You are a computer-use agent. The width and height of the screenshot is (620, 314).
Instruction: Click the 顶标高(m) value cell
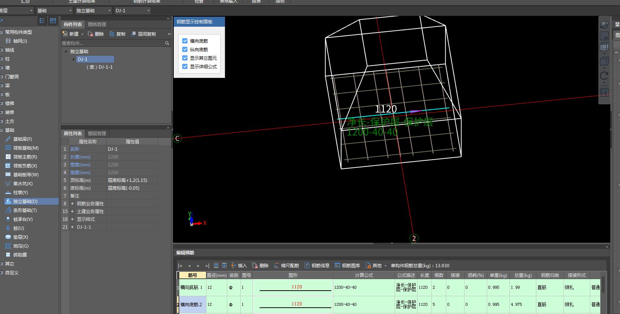point(132,180)
